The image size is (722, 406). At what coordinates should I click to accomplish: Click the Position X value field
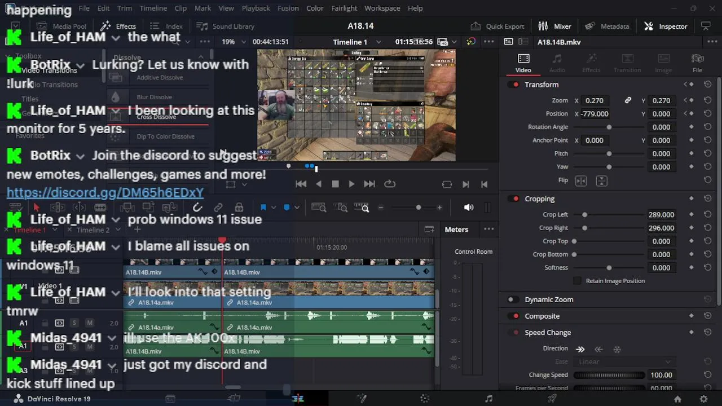coord(594,114)
